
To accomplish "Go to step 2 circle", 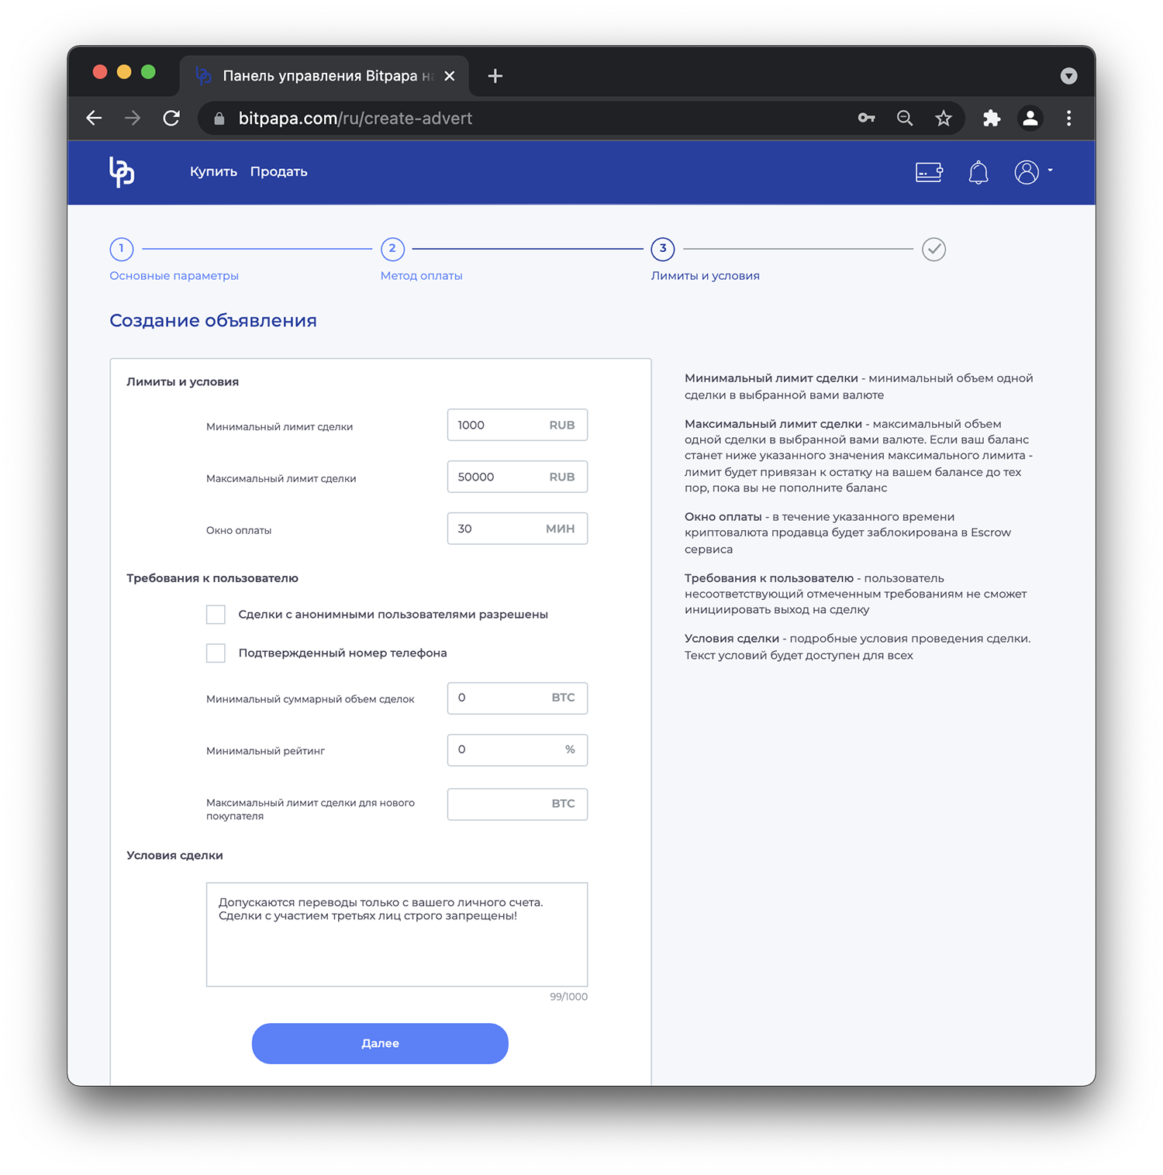I will (x=392, y=249).
